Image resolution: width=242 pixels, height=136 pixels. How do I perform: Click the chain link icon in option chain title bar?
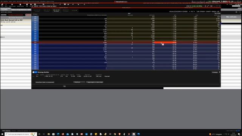(208, 6)
